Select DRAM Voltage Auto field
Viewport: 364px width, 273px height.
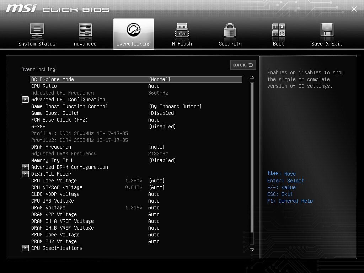click(154, 208)
